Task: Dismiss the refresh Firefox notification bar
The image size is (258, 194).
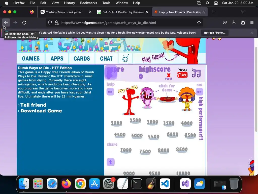Action: pos(252,33)
